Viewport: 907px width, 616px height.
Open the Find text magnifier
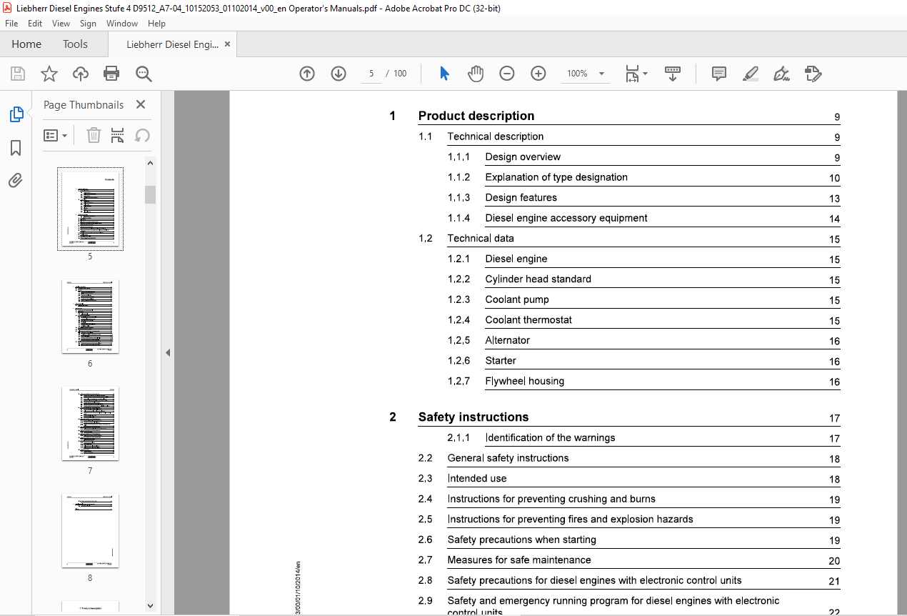tap(144, 74)
